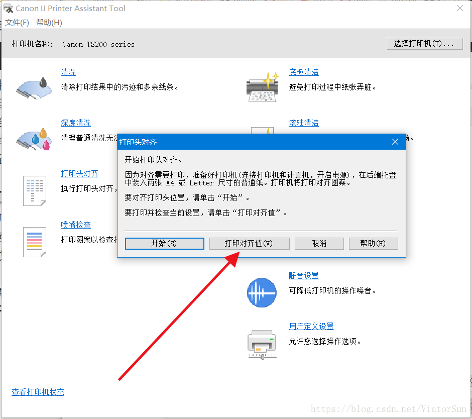
Task: Click the 打印对齐值(V) button
Action: [249, 243]
